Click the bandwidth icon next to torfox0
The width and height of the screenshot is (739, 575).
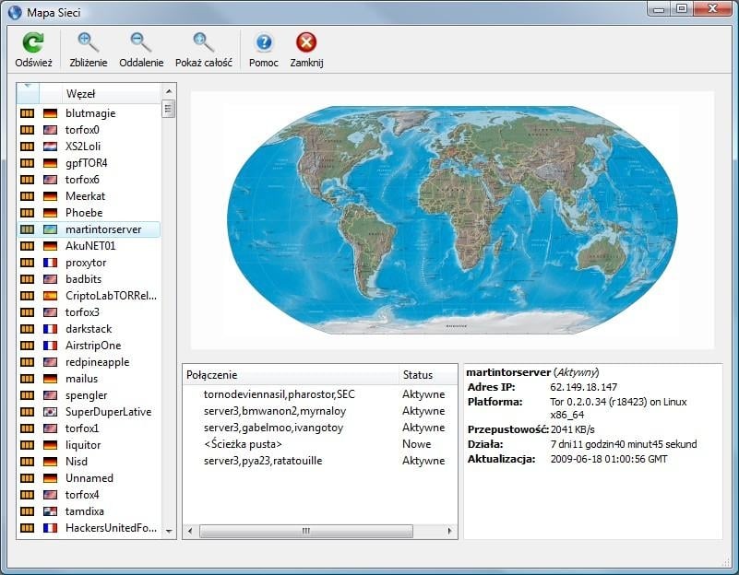tap(27, 130)
